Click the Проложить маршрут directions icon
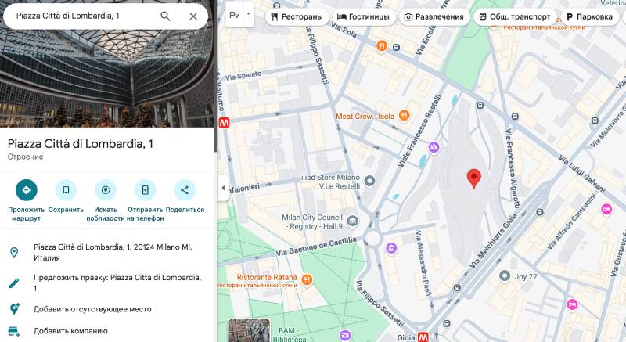This screenshot has width=626, height=342. [26, 189]
